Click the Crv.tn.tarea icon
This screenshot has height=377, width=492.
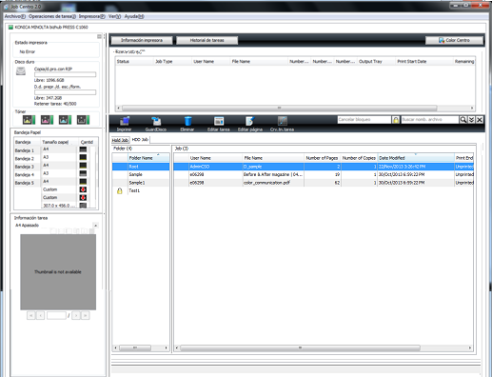pos(282,124)
